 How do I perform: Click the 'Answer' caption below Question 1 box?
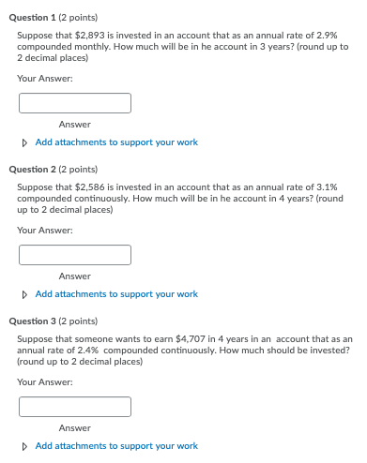pos(75,125)
